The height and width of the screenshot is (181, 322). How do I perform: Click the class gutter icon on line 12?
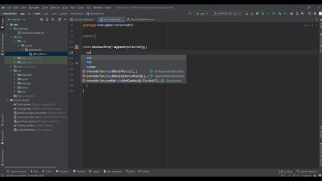76,47
